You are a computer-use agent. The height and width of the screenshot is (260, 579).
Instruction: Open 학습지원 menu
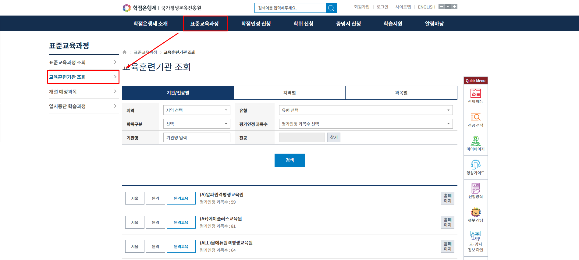click(x=393, y=23)
